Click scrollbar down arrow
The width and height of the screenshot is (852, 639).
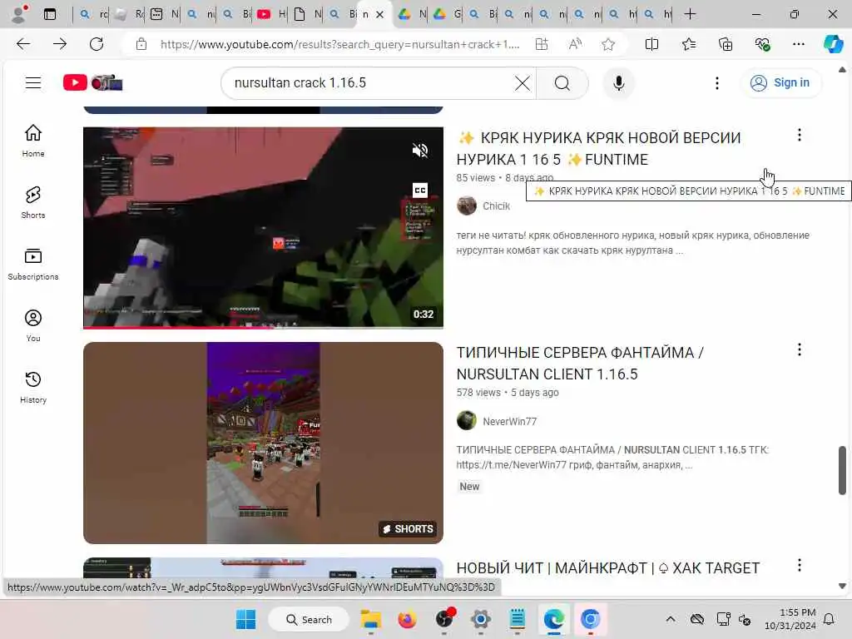(842, 586)
